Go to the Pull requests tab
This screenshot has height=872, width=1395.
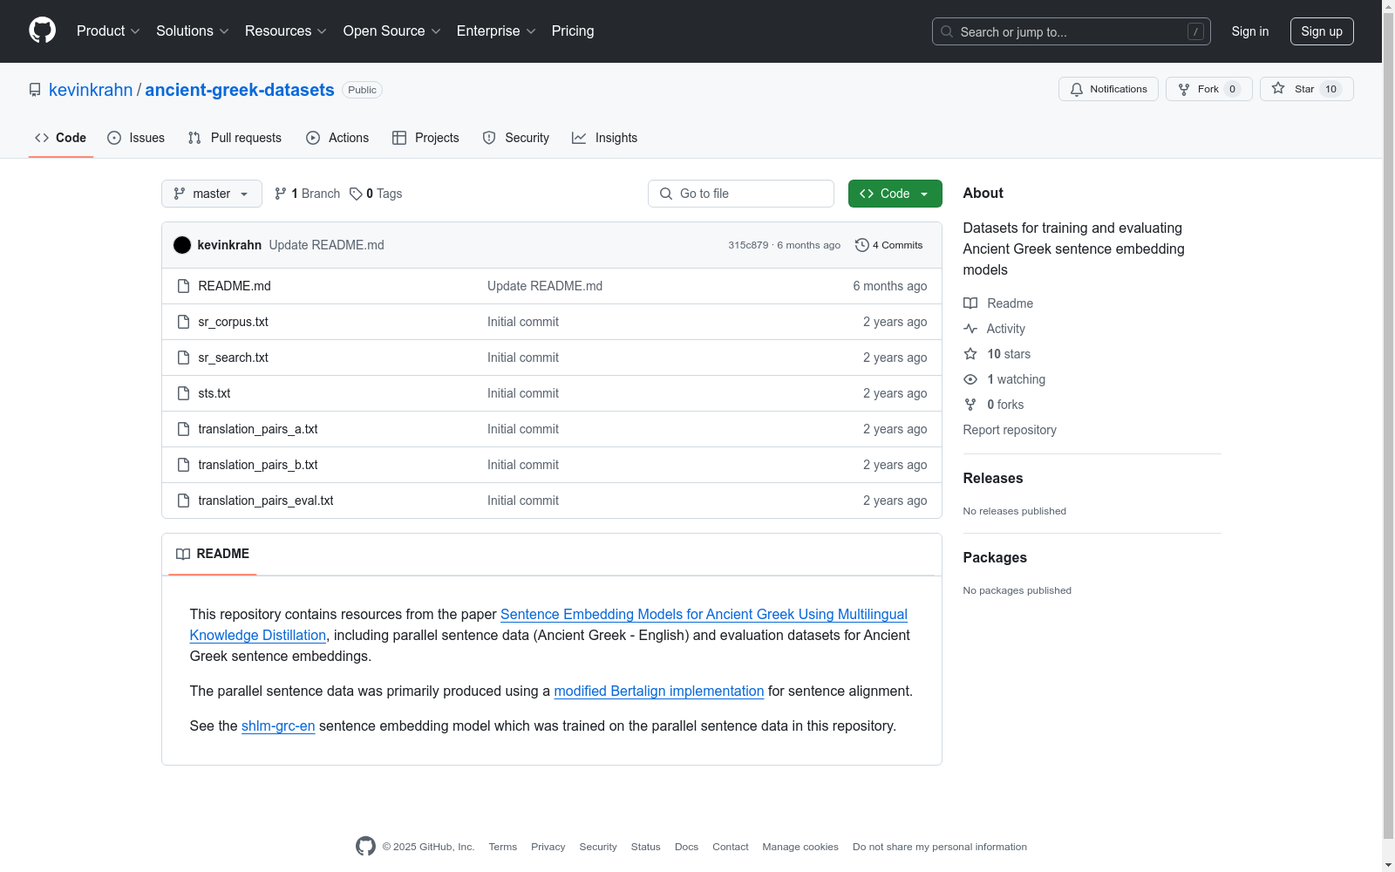(235, 138)
